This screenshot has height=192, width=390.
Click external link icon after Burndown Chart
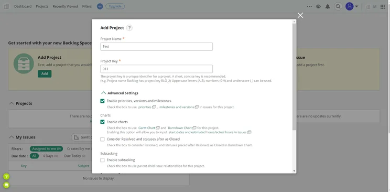(194, 128)
